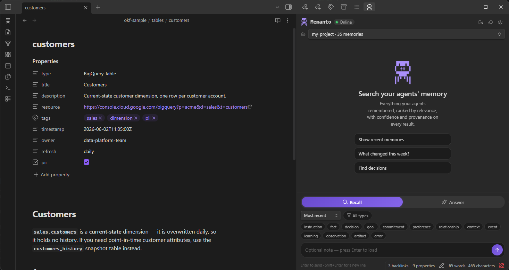Toggle the relationship type filter
This screenshot has height=270, width=509.
coord(449,227)
